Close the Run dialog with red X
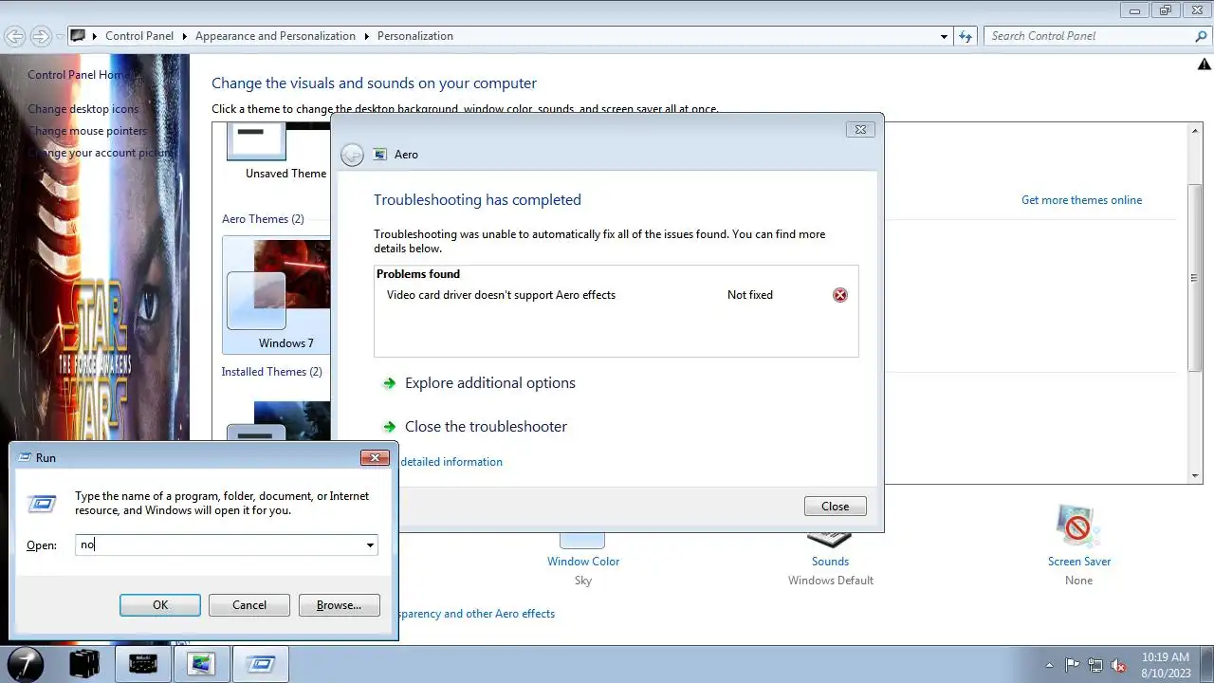Image resolution: width=1214 pixels, height=683 pixels. click(x=376, y=457)
